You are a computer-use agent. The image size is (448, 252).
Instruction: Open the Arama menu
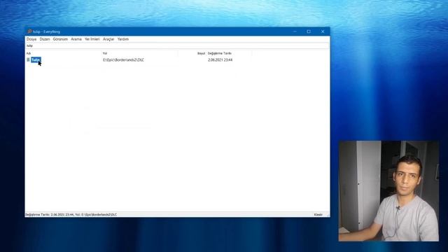76,39
